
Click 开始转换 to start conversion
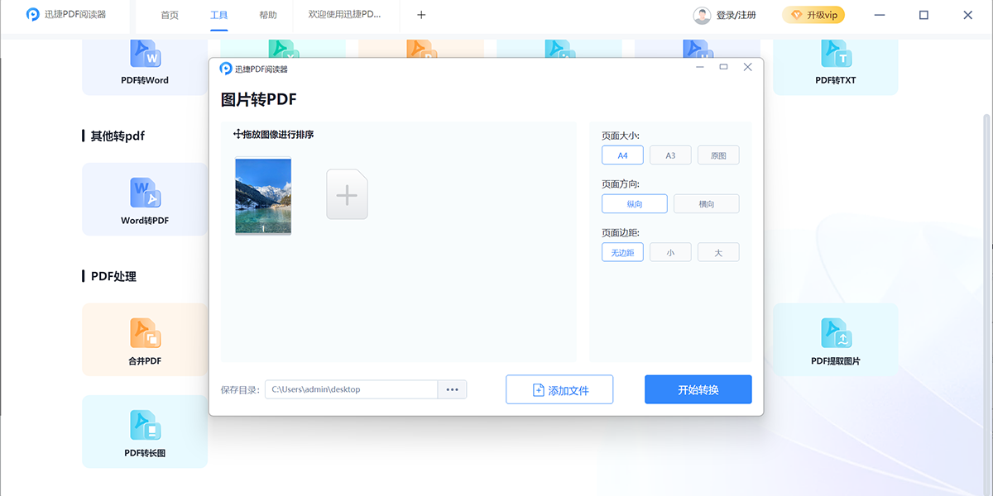698,389
